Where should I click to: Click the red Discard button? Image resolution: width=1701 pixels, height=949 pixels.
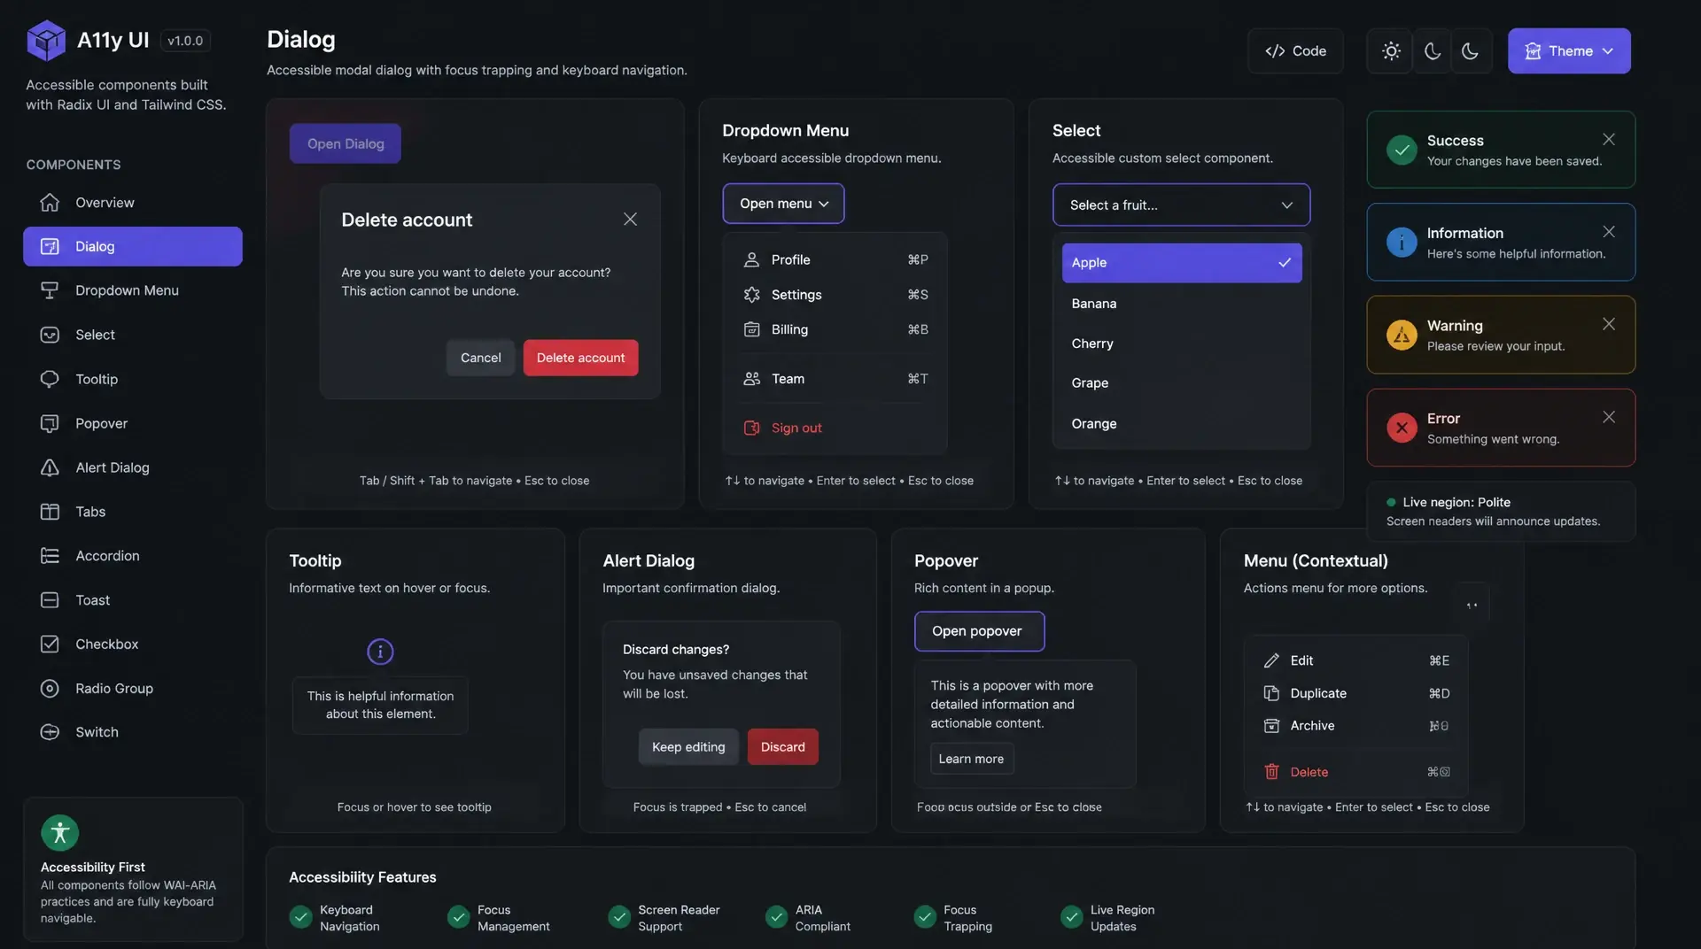783,747
